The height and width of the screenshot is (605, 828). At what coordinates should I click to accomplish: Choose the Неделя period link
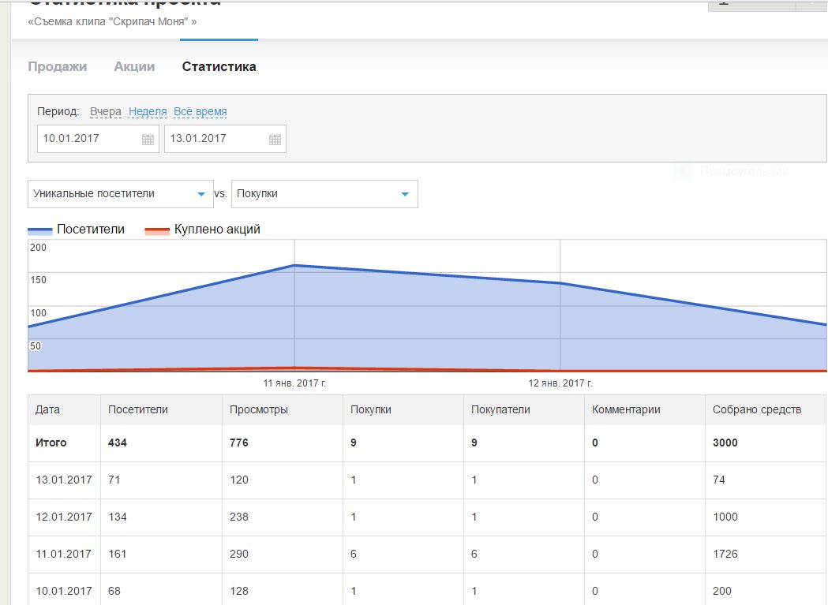[x=148, y=112]
